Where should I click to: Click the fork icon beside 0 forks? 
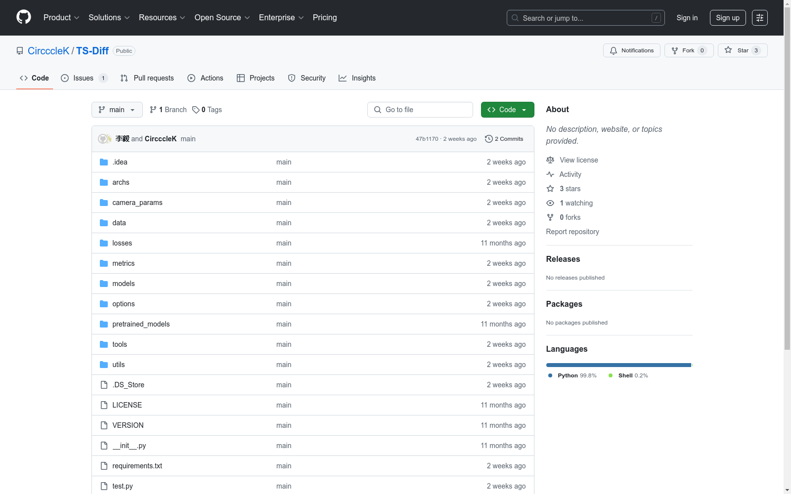coord(550,217)
